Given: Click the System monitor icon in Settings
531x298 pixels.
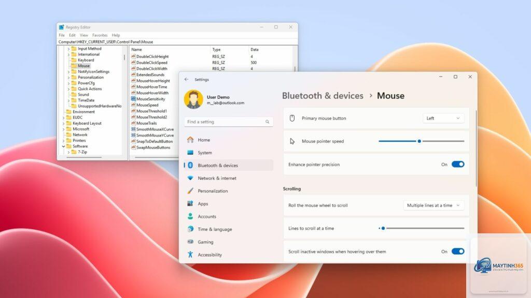Looking at the screenshot, I should 190,153.
